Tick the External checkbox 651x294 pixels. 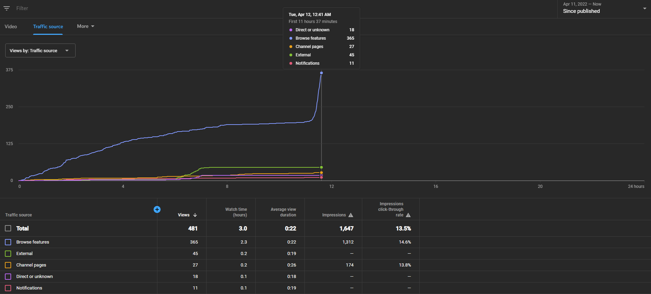pyautogui.click(x=8, y=253)
